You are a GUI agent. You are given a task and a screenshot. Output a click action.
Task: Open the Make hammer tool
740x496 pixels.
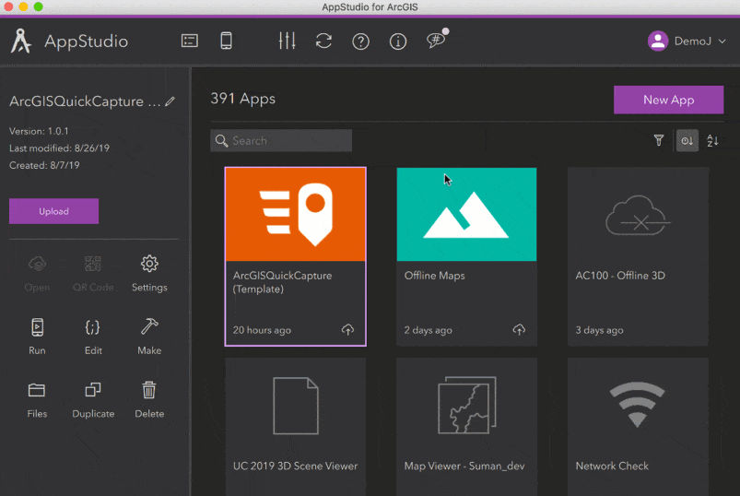(149, 326)
